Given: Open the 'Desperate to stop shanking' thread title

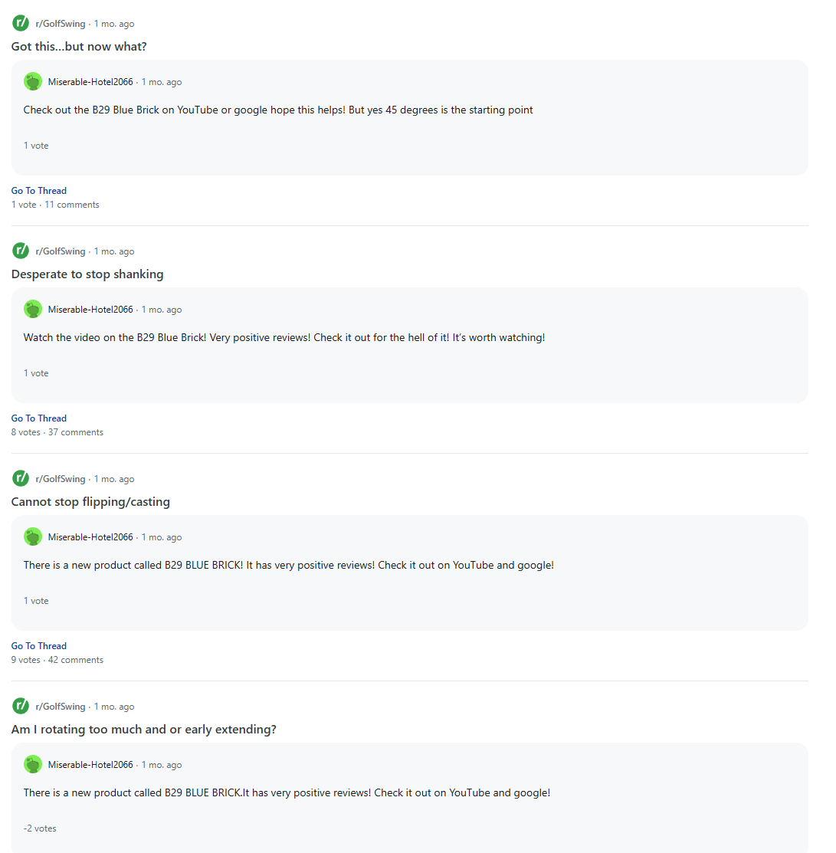Looking at the screenshot, I should pyautogui.click(x=87, y=274).
